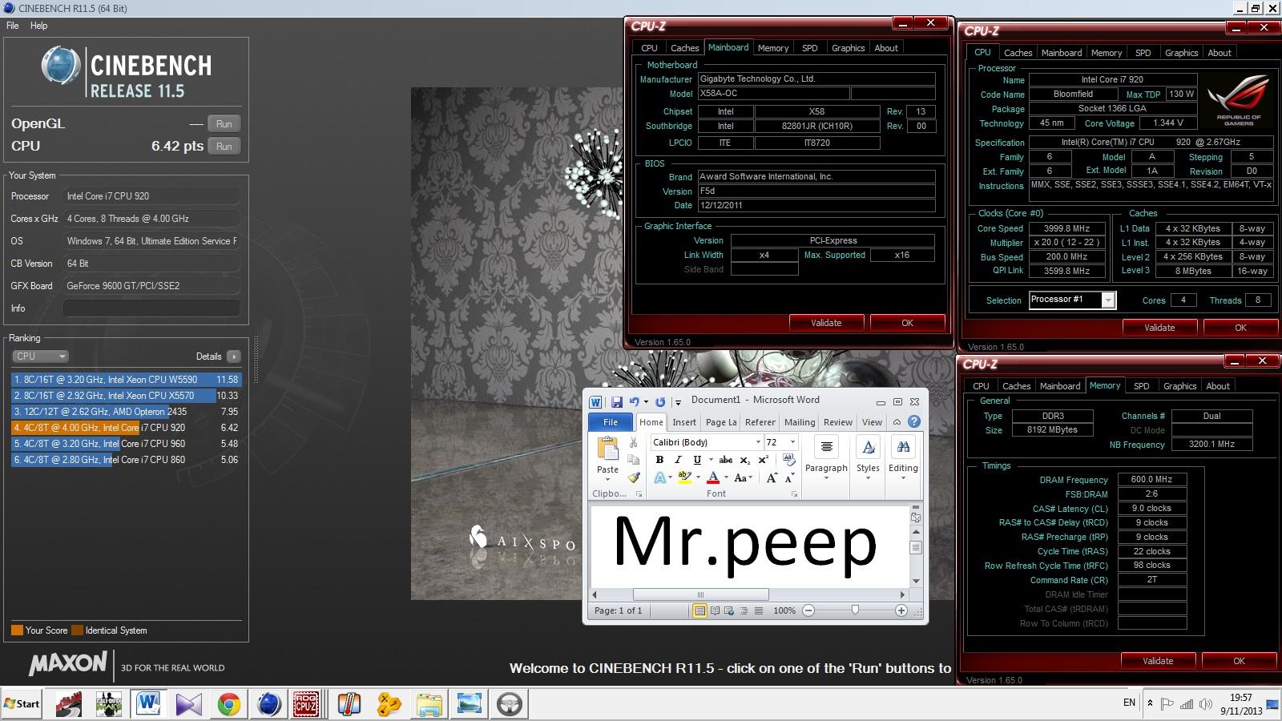The image size is (1282, 721).
Task: Click the horizontal scrollbar thumb in Word
Action: tap(701, 594)
